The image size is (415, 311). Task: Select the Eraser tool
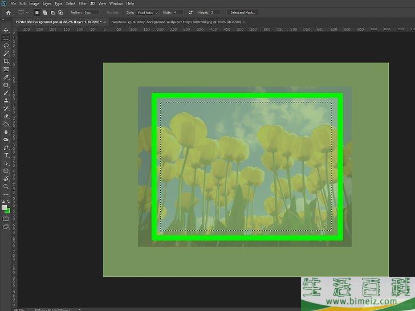point(6,116)
